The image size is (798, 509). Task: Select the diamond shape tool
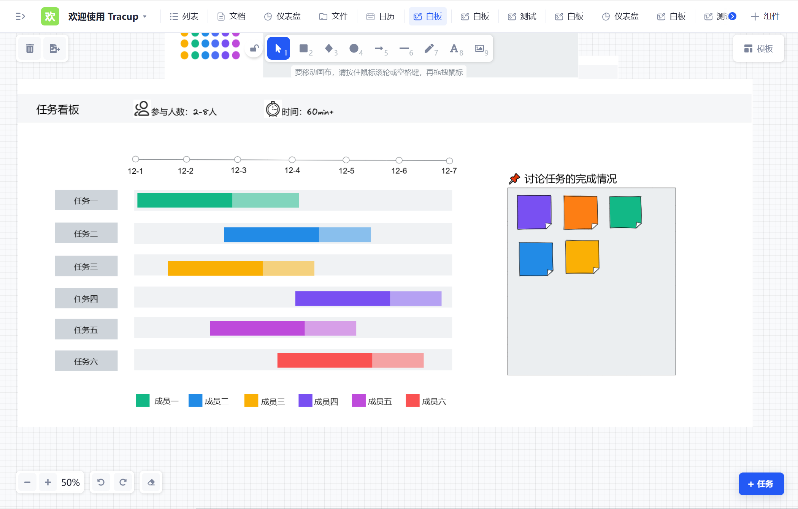[329, 49]
